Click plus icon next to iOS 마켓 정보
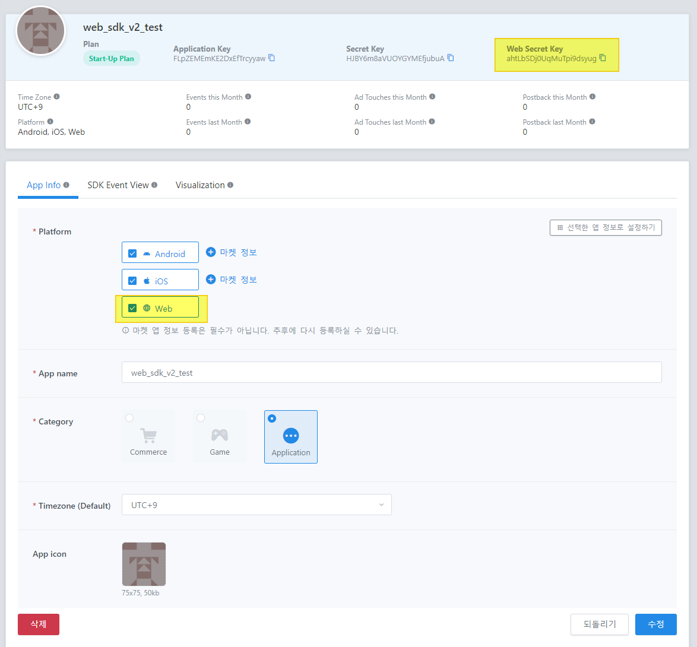The height and width of the screenshot is (647, 697). tap(211, 280)
